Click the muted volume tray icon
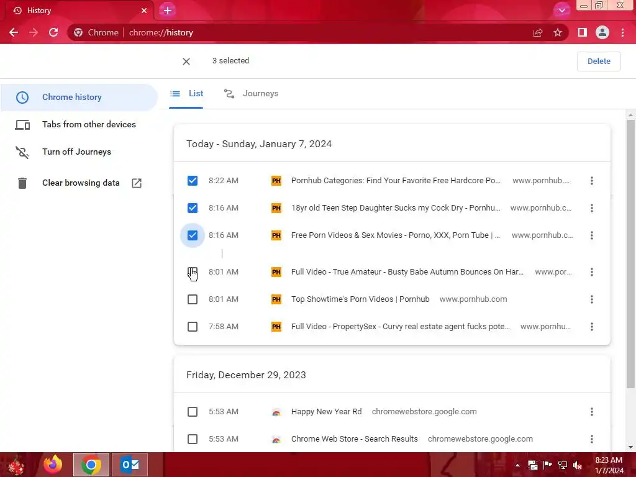636x477 pixels. point(578,466)
